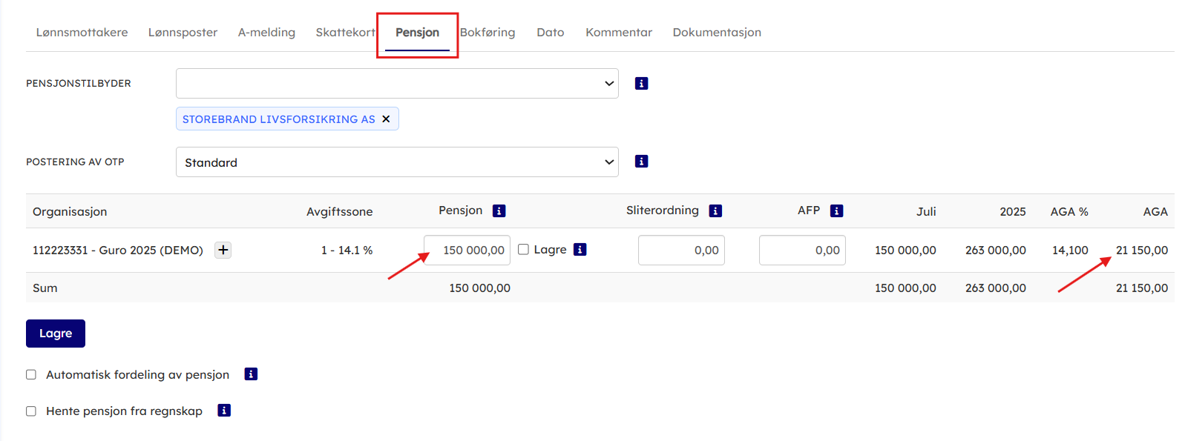Open info icon beside row Lagre checkbox
This screenshot has height=441, width=1185.
[580, 250]
